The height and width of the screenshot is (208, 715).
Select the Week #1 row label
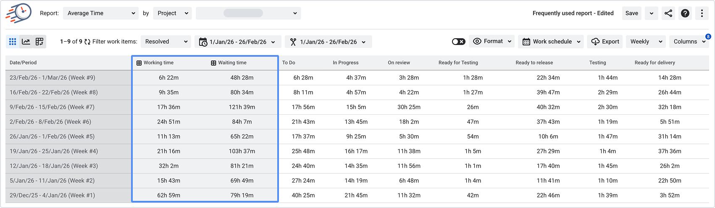click(x=53, y=195)
